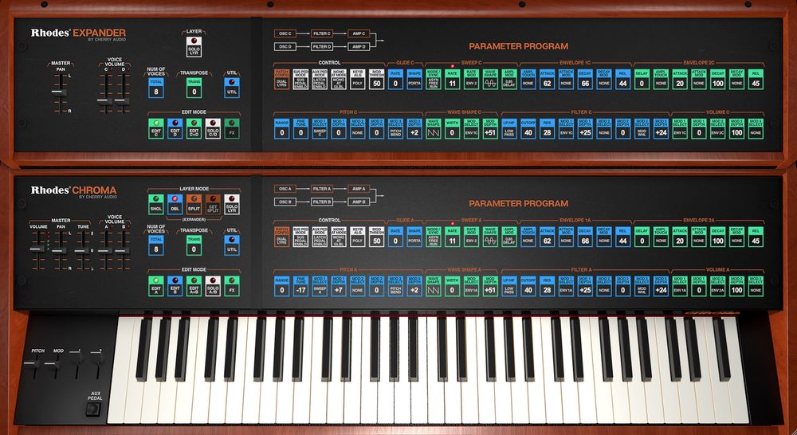This screenshot has width=797, height=435.
Task: Click the Expander Master Pan slider
Action: 59,92
